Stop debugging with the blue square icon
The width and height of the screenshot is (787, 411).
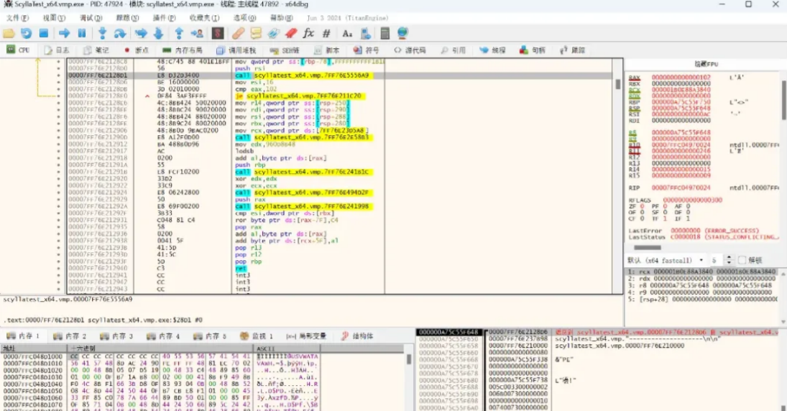44,34
